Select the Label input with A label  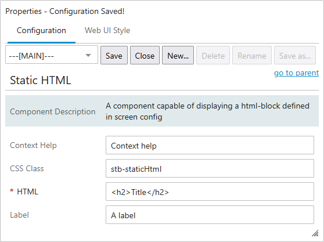click(210, 215)
